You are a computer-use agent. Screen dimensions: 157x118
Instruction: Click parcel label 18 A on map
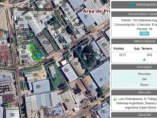[x=91, y=54]
